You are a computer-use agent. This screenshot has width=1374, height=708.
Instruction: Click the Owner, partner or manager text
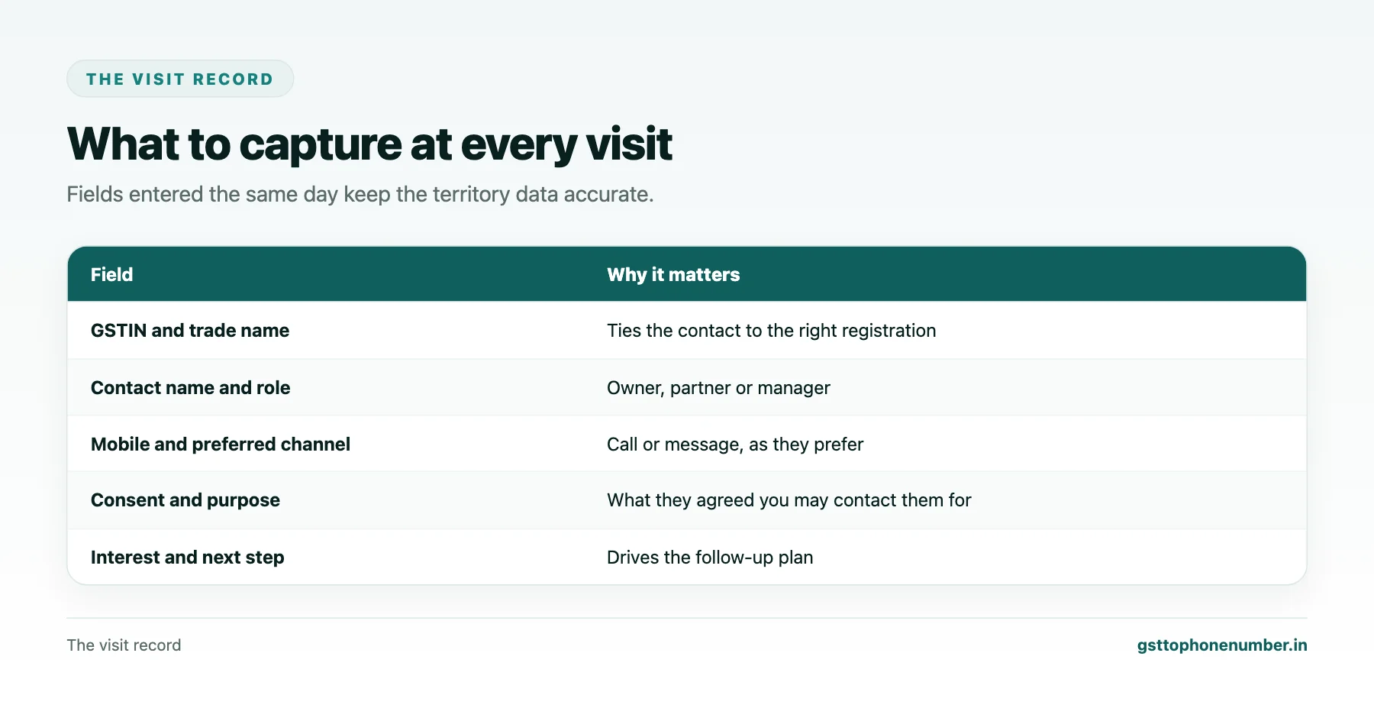718,387
